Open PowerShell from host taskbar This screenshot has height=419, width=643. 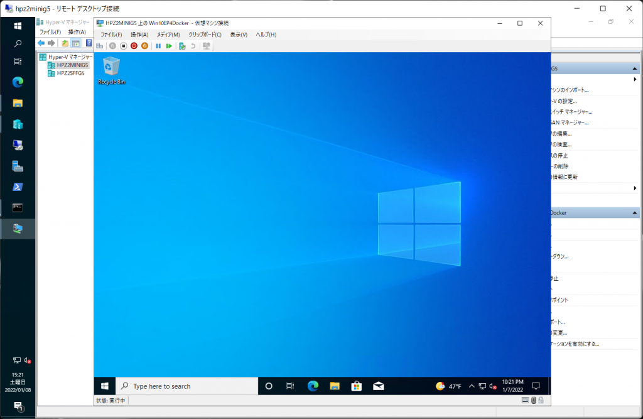coord(18,187)
